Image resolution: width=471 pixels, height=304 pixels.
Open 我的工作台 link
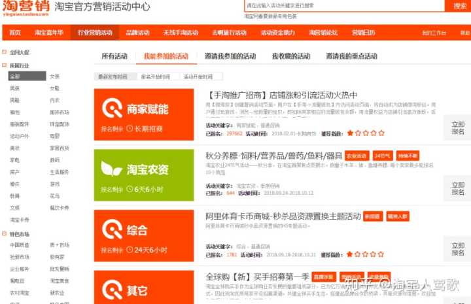click(434, 33)
